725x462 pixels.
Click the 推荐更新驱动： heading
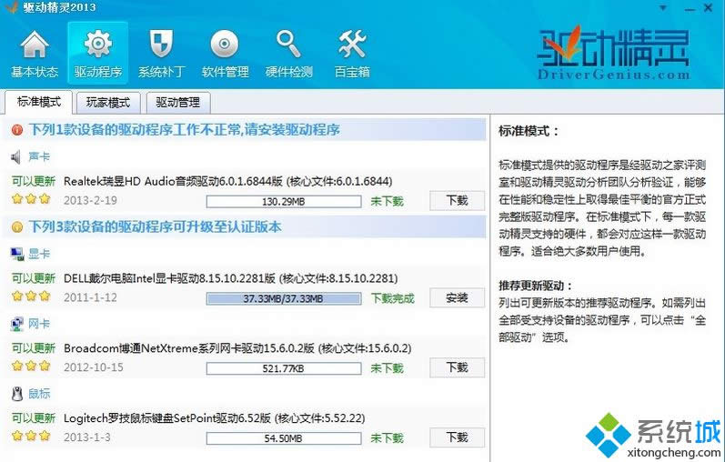[x=536, y=286]
